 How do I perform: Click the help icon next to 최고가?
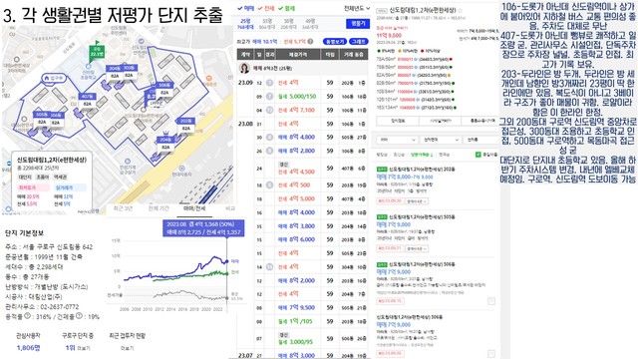click(310, 42)
